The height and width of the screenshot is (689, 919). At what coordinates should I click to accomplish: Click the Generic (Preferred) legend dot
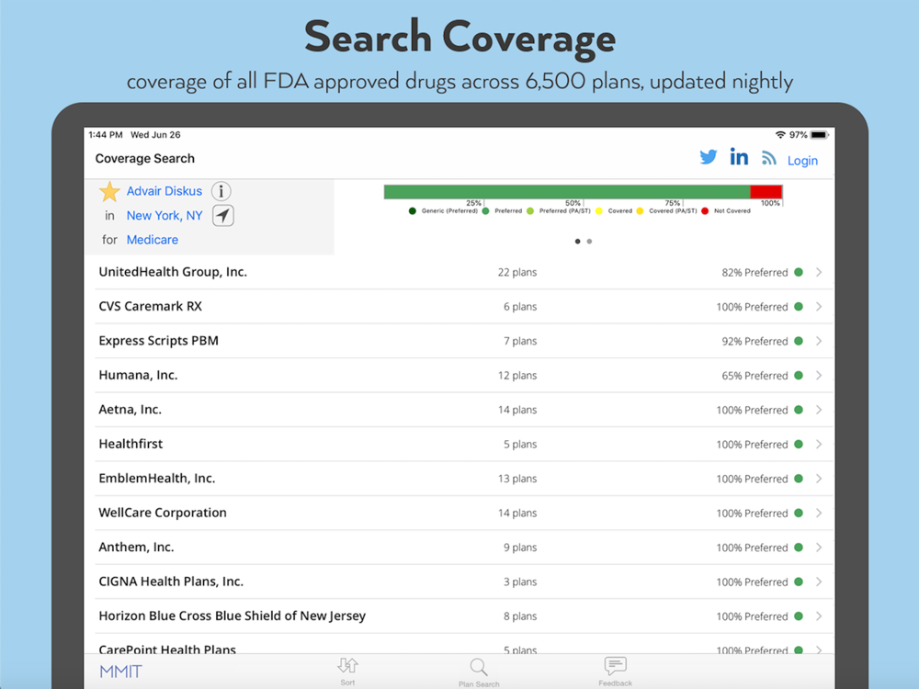pos(413,211)
